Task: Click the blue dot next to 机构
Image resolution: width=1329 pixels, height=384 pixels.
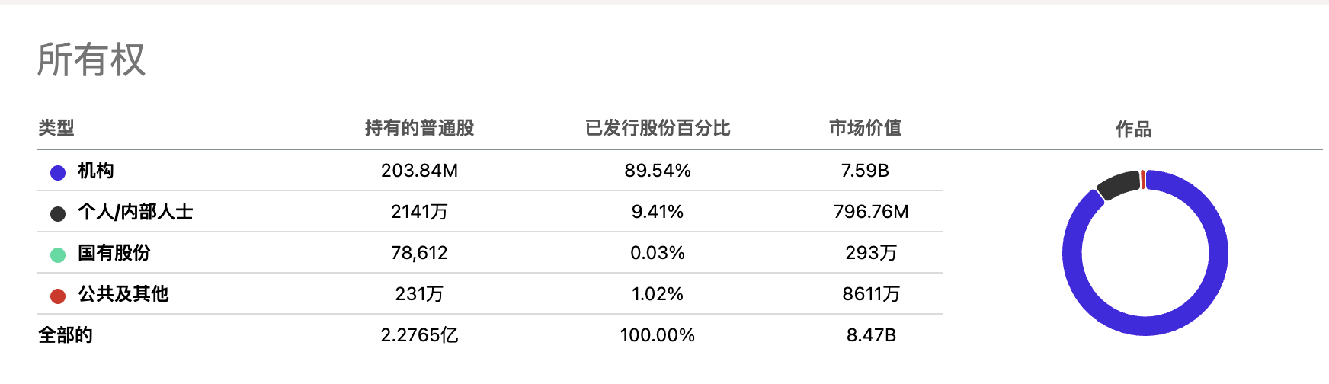Action: [x=58, y=173]
